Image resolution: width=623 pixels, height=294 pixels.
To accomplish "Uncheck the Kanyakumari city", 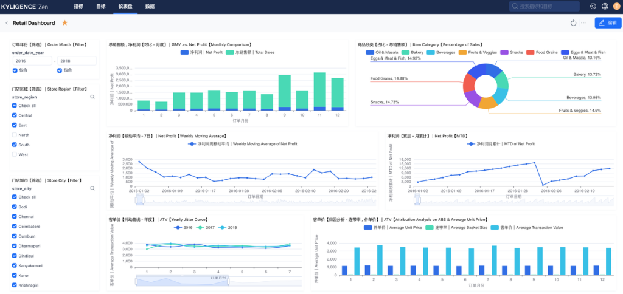I will coord(15,265).
